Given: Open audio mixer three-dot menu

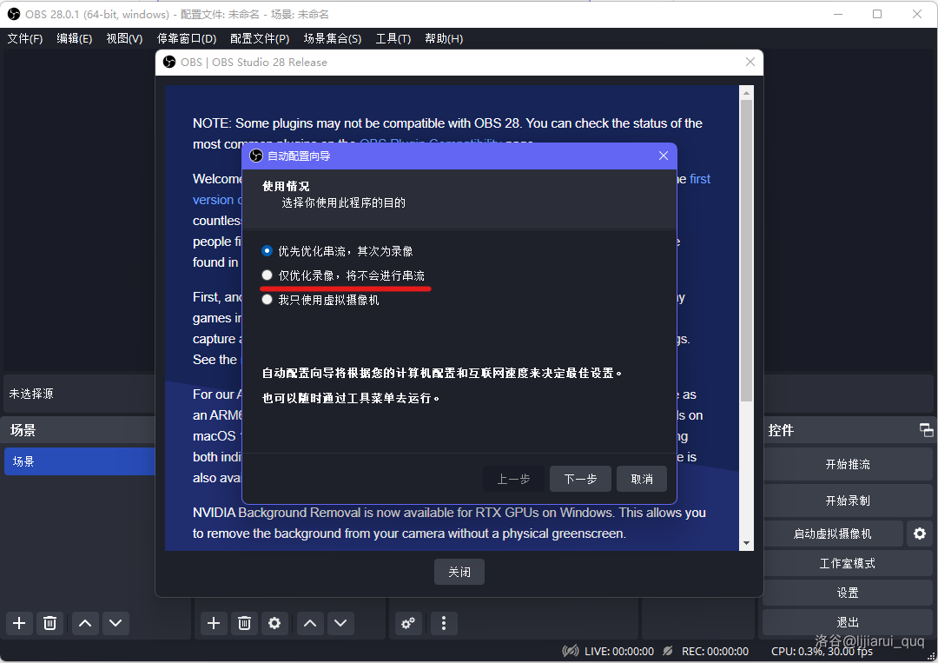Looking at the screenshot, I should (x=443, y=624).
